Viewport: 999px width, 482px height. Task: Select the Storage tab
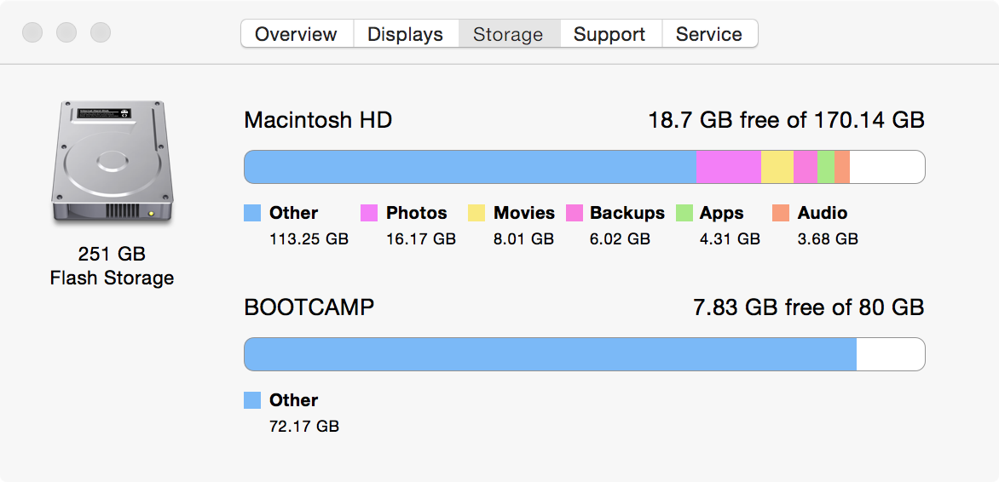pos(508,34)
